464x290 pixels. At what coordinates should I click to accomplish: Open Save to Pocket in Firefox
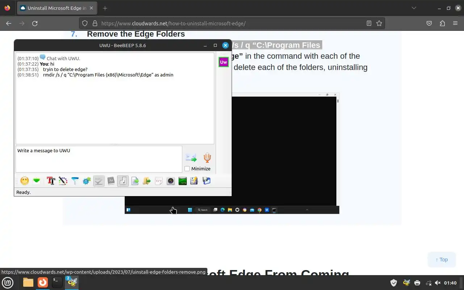click(429, 23)
